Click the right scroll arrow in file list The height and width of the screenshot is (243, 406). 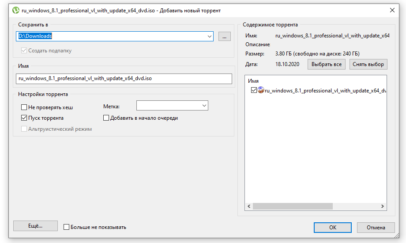383,206
